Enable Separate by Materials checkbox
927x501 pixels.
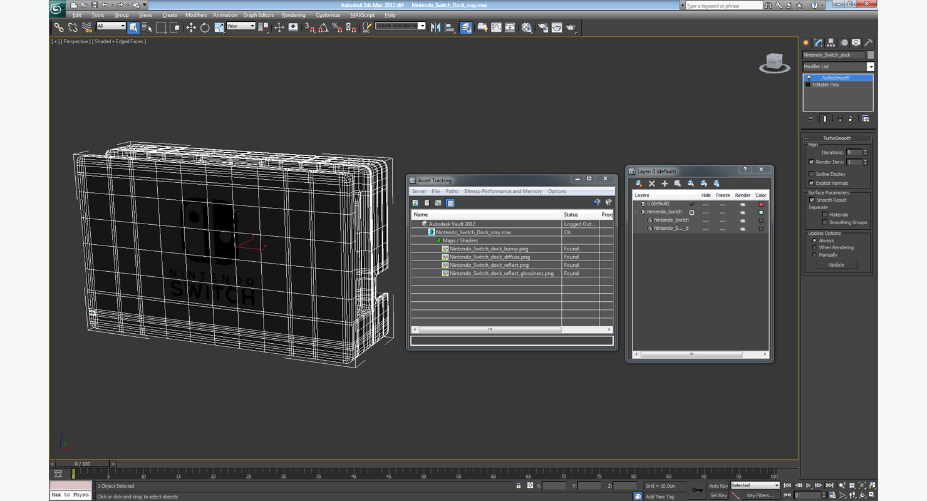coord(825,214)
